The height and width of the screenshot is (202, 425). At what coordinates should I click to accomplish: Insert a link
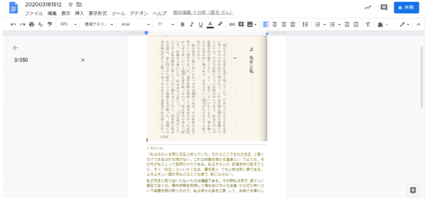[232, 25]
